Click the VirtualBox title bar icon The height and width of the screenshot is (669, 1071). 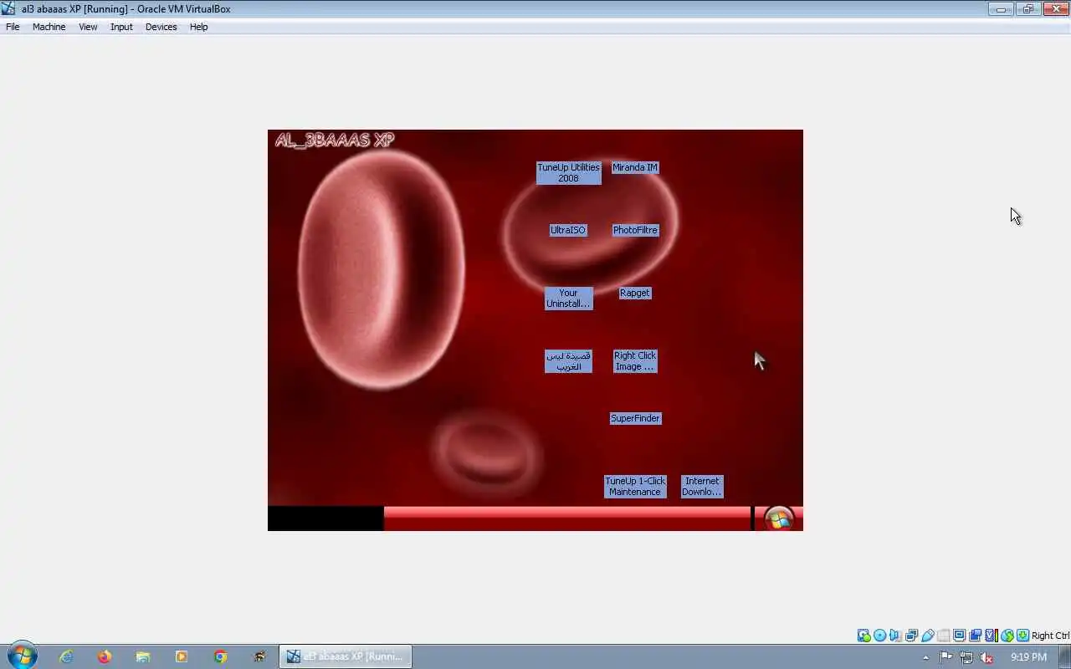(x=8, y=8)
